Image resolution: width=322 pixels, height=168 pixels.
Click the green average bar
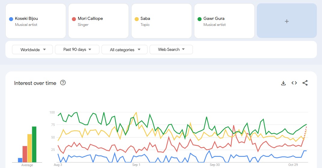click(x=34, y=145)
